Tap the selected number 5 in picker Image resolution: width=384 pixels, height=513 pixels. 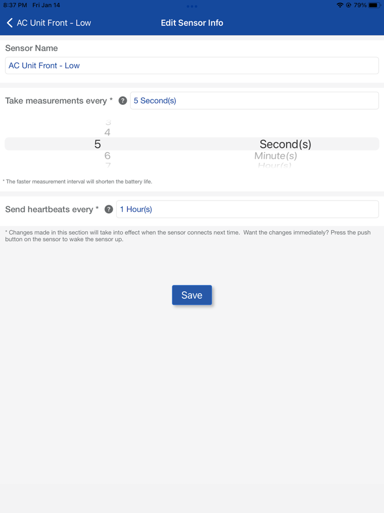point(98,144)
